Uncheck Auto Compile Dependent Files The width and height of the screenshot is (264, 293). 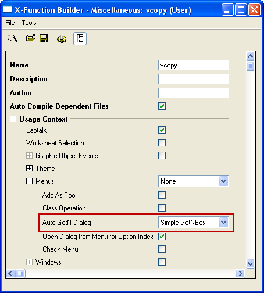pos(162,106)
